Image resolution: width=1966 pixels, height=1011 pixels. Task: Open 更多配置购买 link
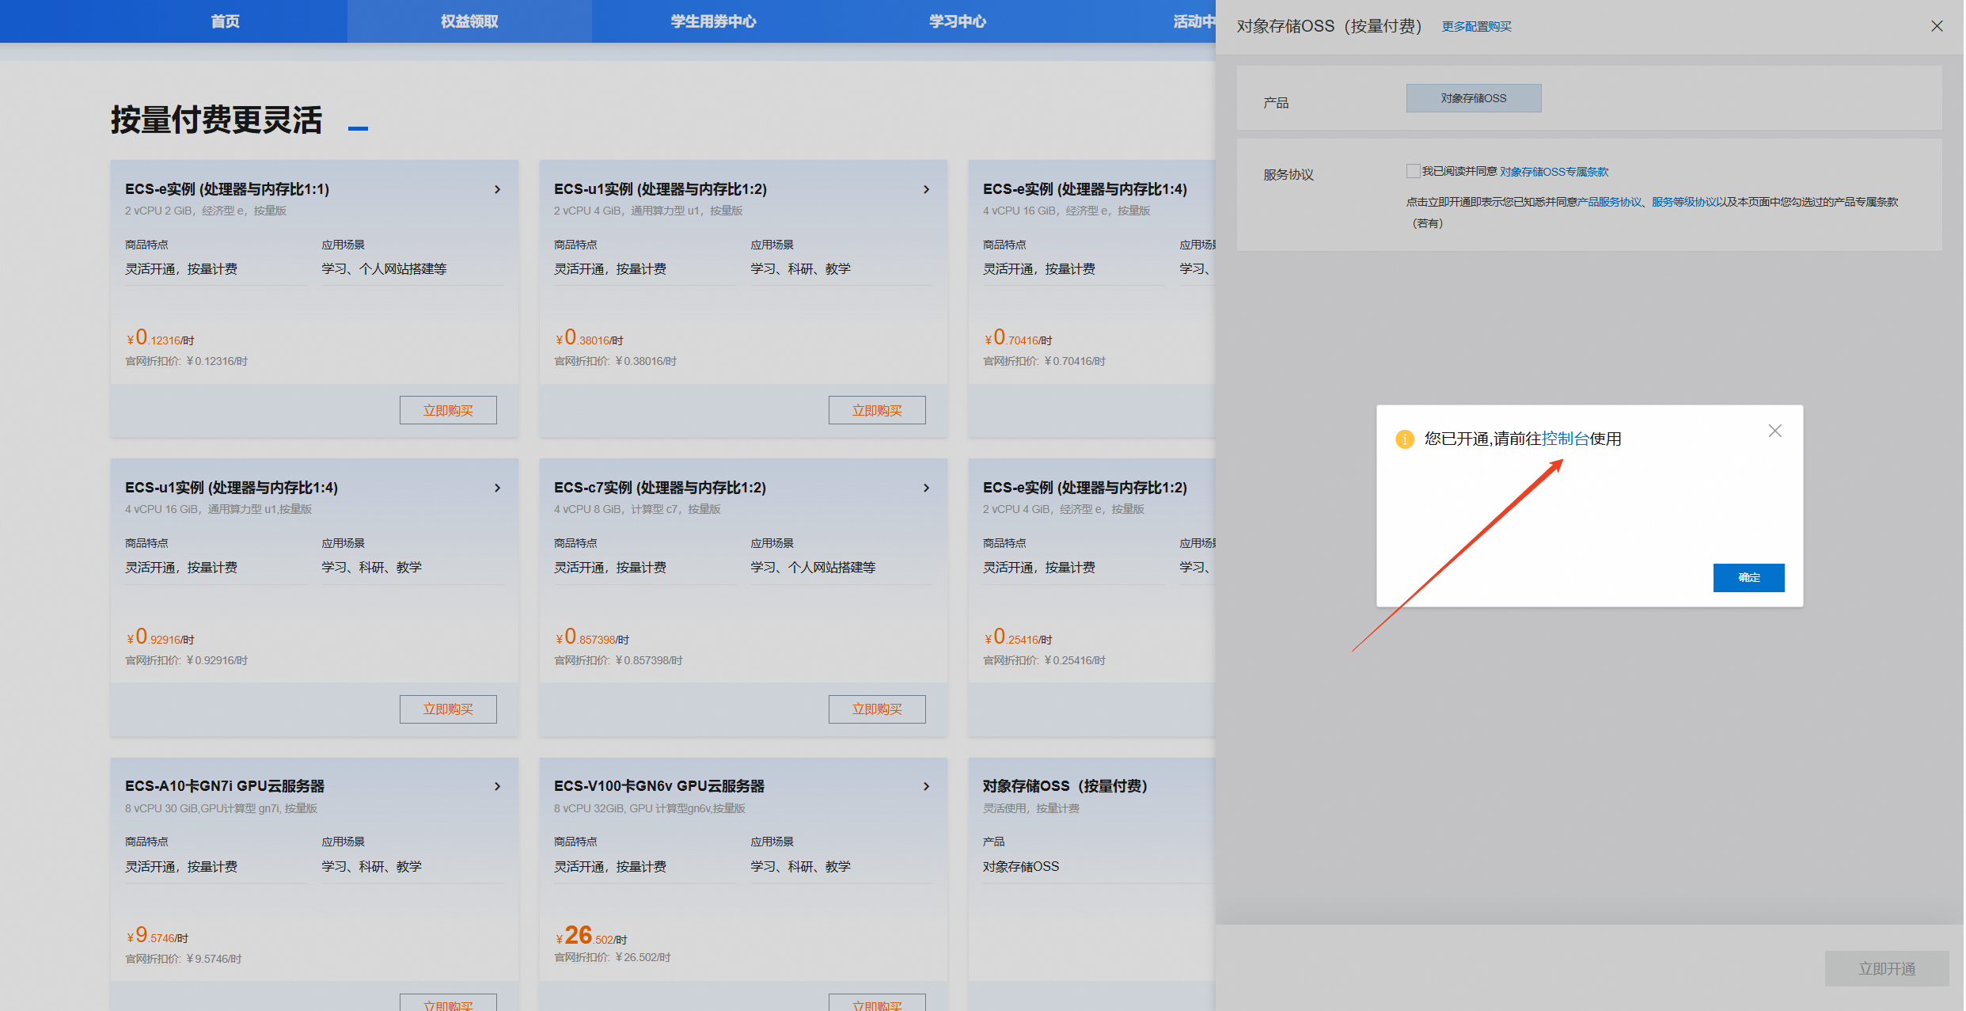click(1476, 27)
